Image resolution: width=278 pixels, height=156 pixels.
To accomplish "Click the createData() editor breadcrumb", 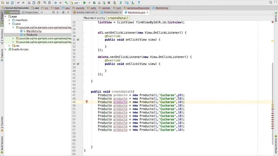I will coord(118,18).
